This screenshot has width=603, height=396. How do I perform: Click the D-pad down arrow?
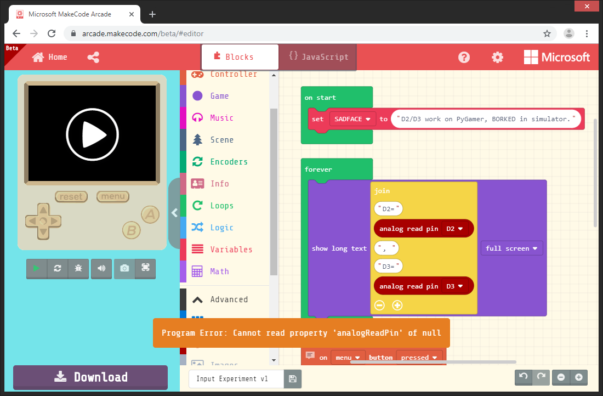coord(43,233)
